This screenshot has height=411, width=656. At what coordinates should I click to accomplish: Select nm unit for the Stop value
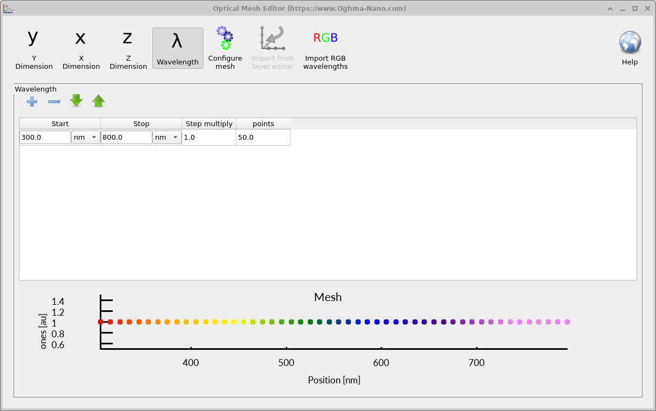pyautogui.click(x=166, y=137)
